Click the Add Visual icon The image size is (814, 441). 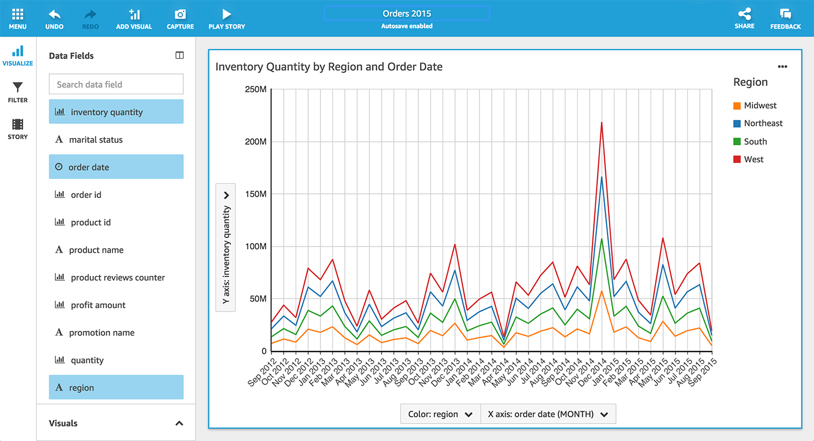(x=134, y=15)
